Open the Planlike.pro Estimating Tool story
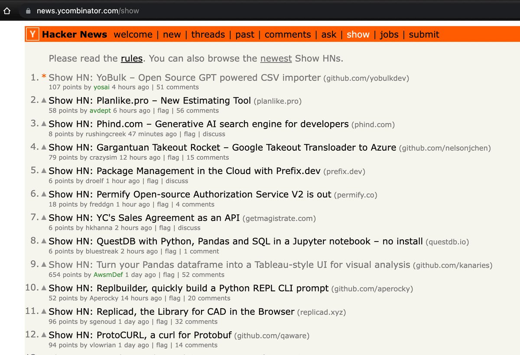Viewport: 520px width, 355px height. [x=150, y=101]
